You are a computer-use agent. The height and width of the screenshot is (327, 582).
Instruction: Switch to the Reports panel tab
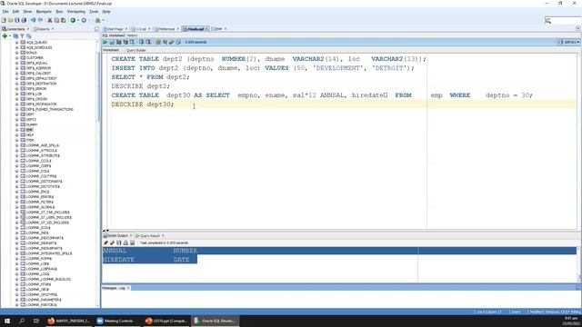43,29
